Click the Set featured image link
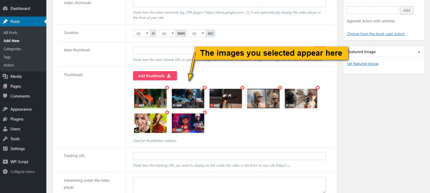This screenshot has width=430, height=193. click(x=362, y=64)
